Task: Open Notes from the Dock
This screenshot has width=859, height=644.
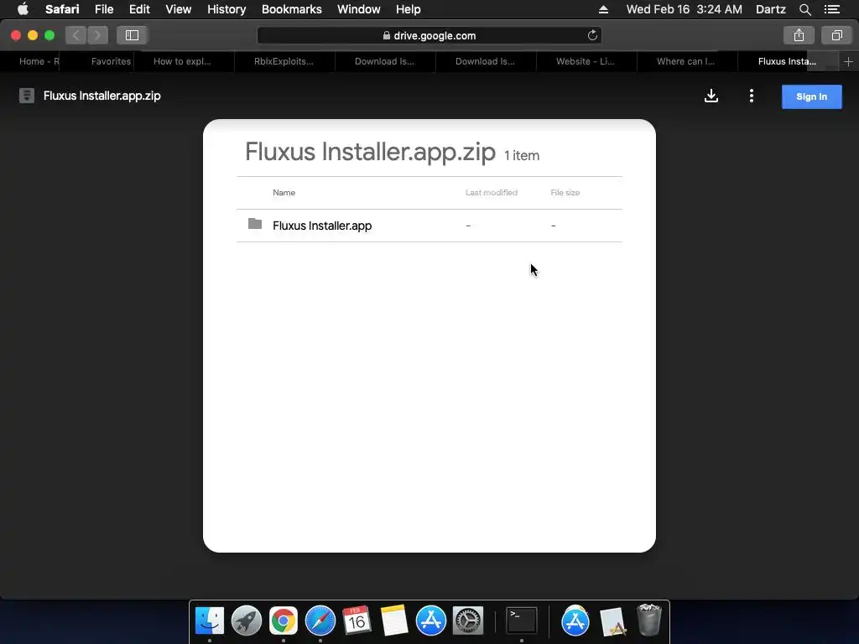Action: click(x=394, y=621)
